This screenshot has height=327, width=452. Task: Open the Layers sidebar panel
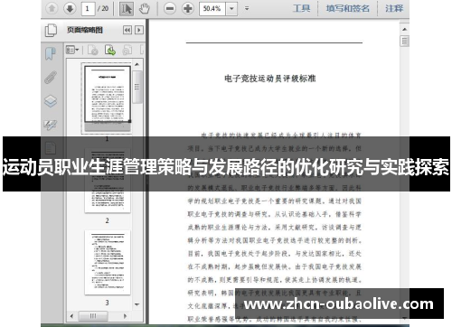pyautogui.click(x=51, y=101)
